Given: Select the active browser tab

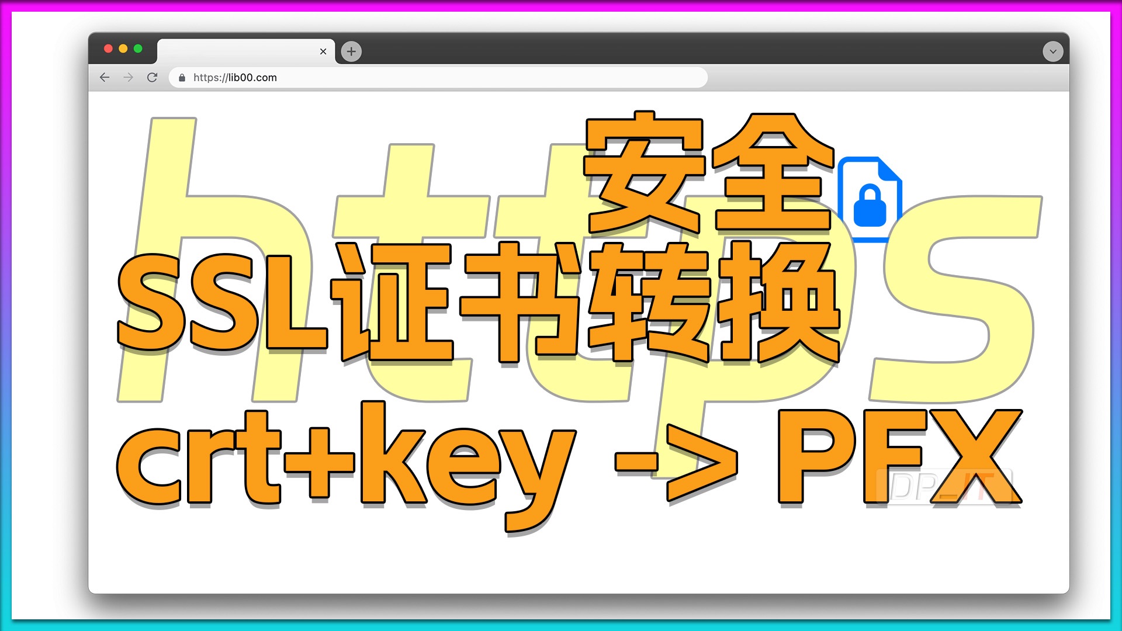Looking at the screenshot, I should 245,51.
